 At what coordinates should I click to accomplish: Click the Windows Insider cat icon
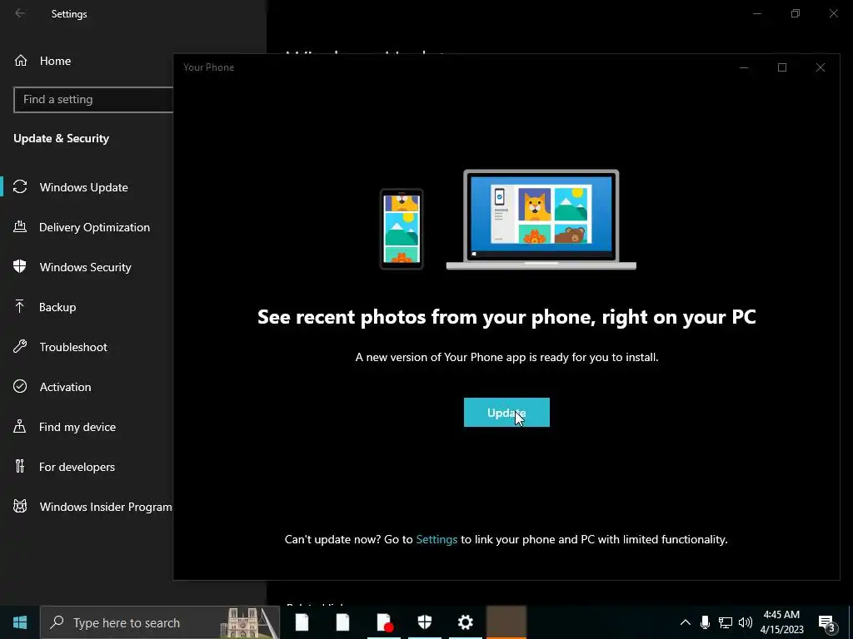pos(20,507)
